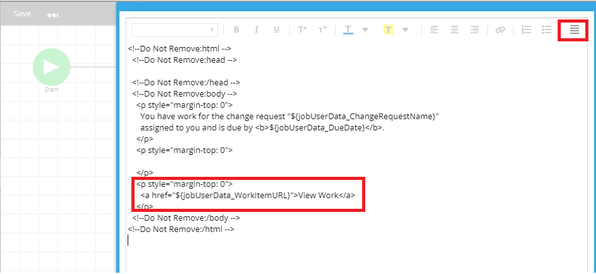Screen dimensions: 596x274
Task: Align text left
Action: coord(434,29)
